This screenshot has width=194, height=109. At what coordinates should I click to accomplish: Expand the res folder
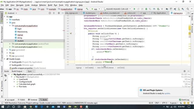pos(7,53)
